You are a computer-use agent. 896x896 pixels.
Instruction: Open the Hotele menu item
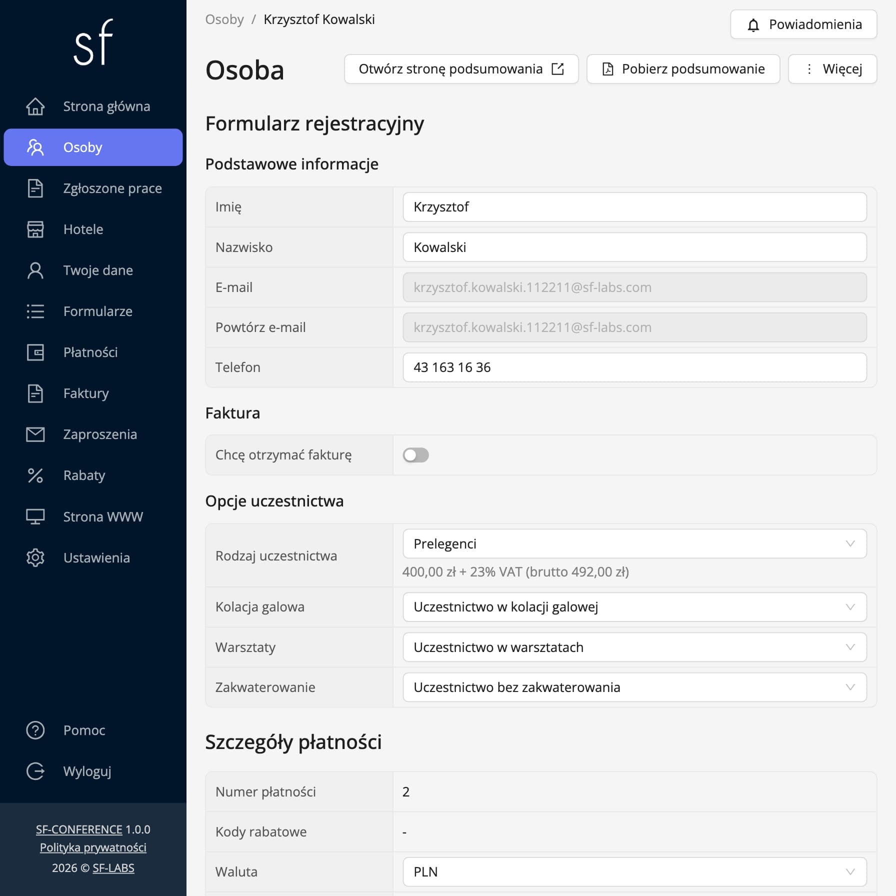click(x=93, y=229)
